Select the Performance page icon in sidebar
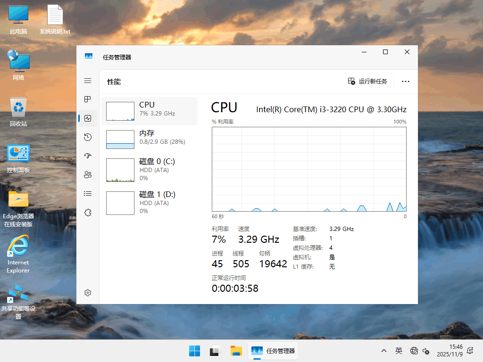483x362 pixels. tap(88, 118)
